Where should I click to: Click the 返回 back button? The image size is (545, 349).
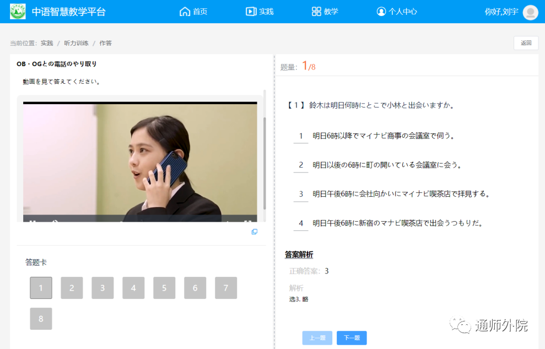point(526,43)
